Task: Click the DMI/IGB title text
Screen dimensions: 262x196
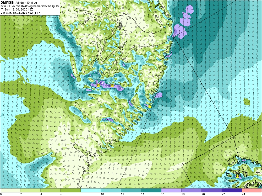Action: [x=7, y=3]
